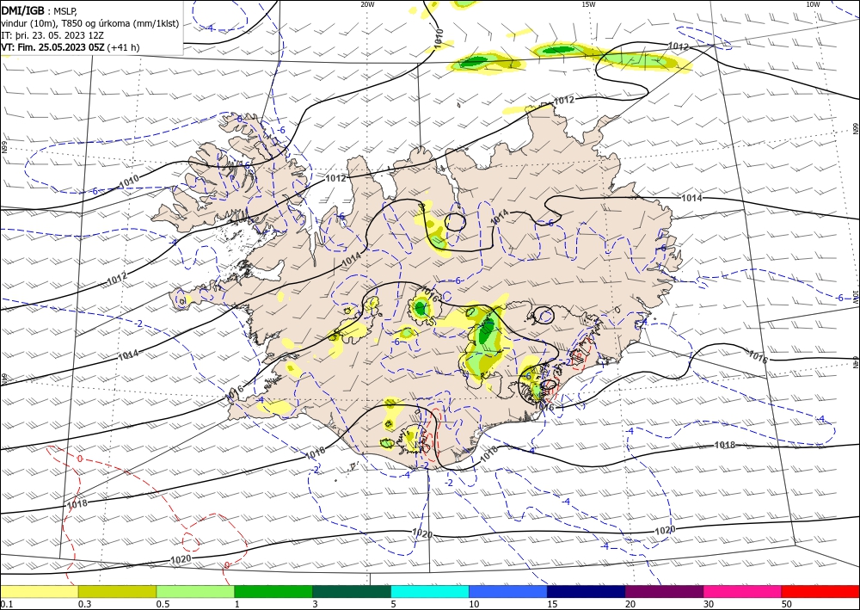Choose the purple 20–30 legend swatch

point(664,591)
